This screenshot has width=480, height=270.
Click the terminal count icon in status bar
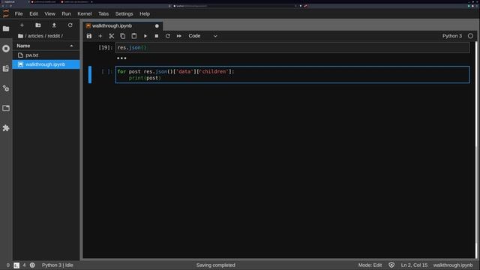point(16,265)
